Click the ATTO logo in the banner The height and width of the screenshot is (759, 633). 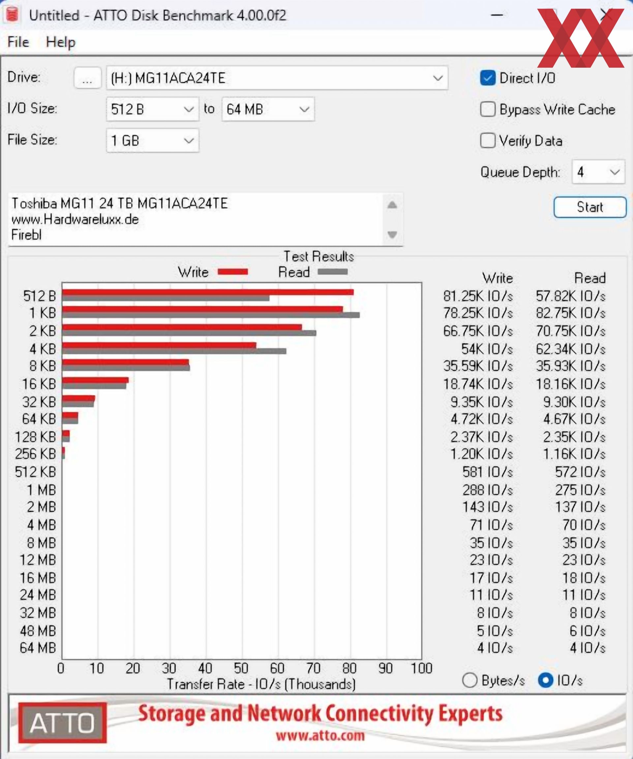click(62, 723)
